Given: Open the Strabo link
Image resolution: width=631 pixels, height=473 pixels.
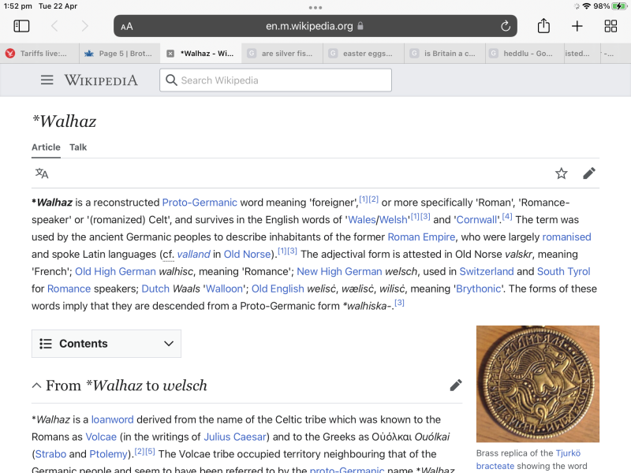Looking at the screenshot, I should pyautogui.click(x=50, y=454).
